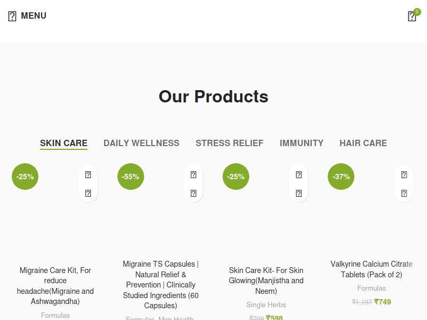Open the shopping cart icon

(x=412, y=17)
